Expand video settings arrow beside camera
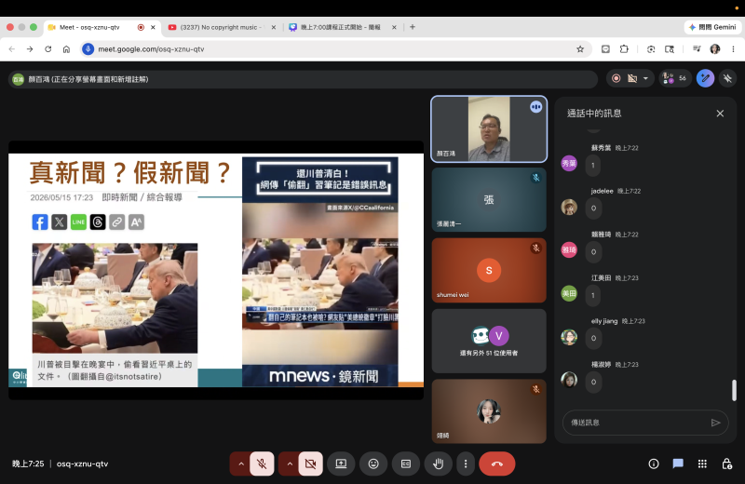The width and height of the screenshot is (745, 484). [x=290, y=464]
